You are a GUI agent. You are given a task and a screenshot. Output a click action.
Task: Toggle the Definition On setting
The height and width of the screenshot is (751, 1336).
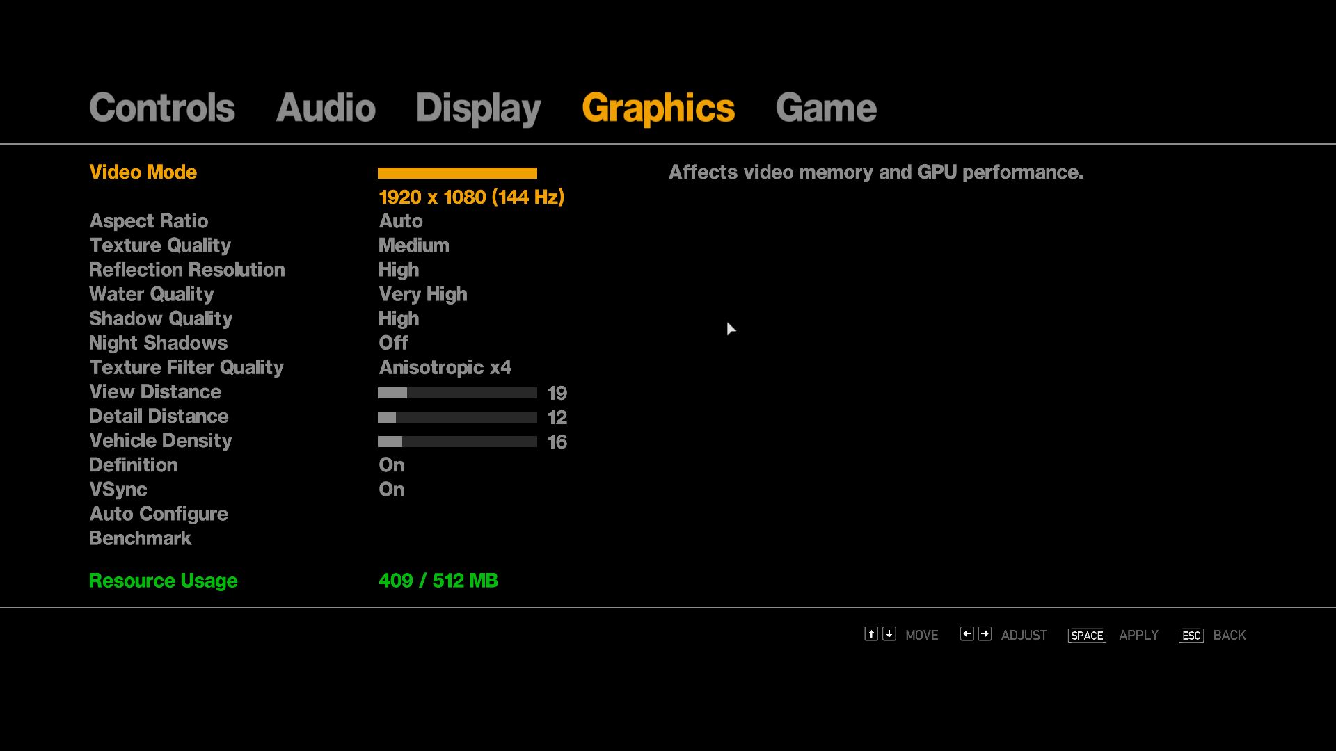pos(391,465)
